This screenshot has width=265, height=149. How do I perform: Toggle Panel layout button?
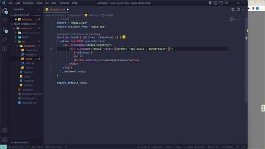pos(216,3)
